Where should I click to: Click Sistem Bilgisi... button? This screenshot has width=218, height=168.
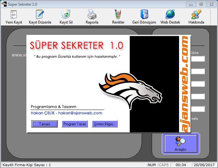pos(105,124)
